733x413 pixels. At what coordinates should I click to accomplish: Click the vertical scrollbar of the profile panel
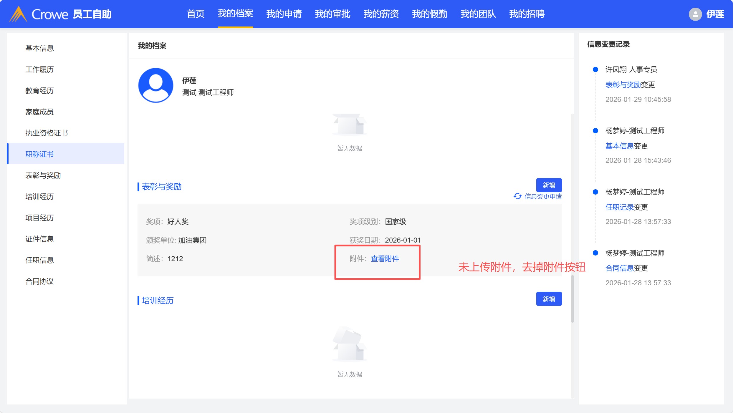coord(572,299)
